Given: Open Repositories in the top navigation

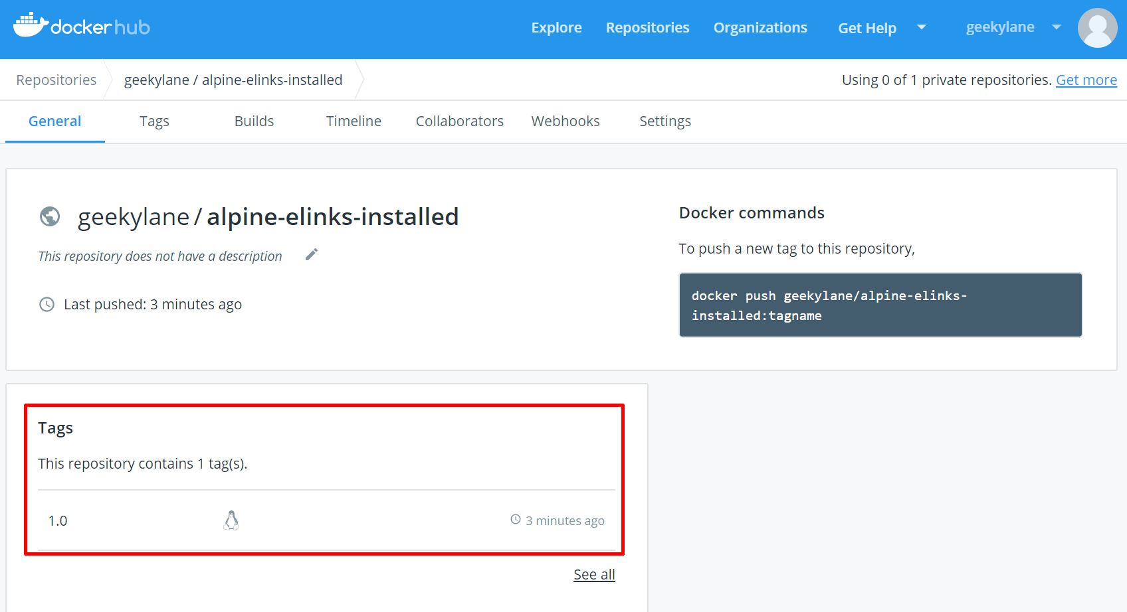Looking at the screenshot, I should 647,28.
